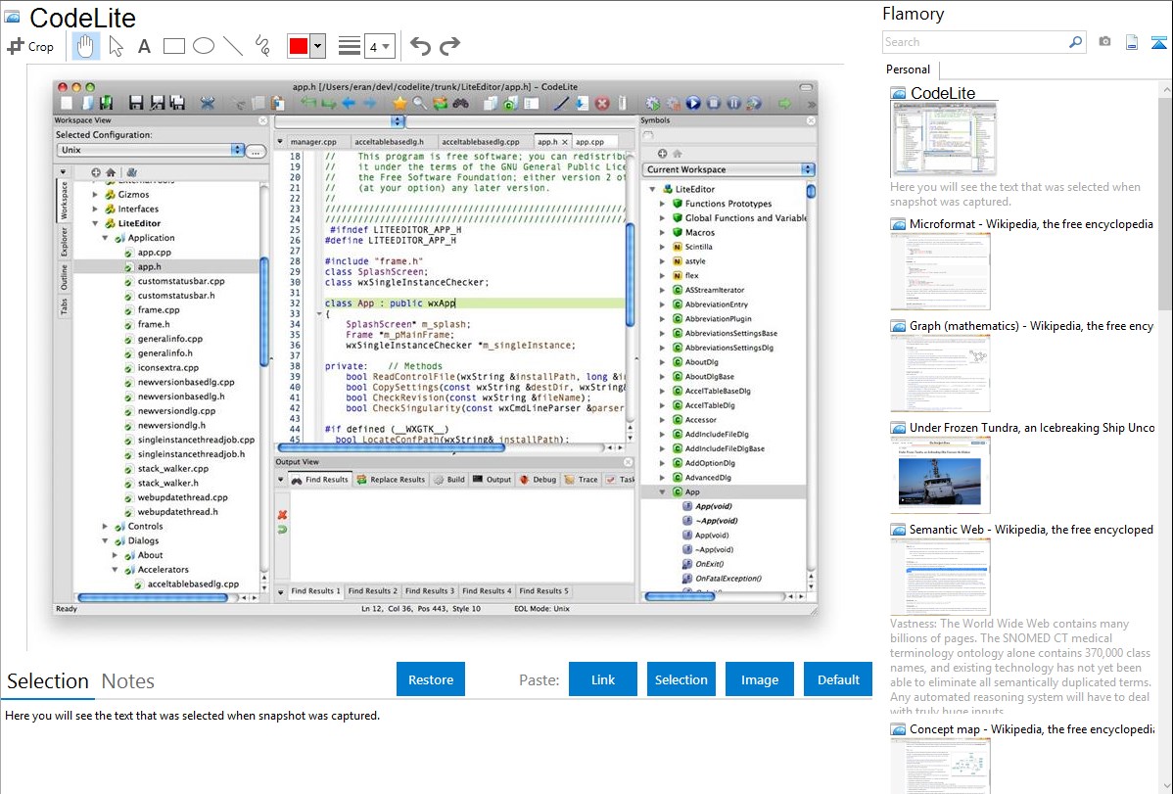Select frame.cpp in the workspace tree
Image resolution: width=1173 pixels, height=794 pixels.
[x=159, y=309]
